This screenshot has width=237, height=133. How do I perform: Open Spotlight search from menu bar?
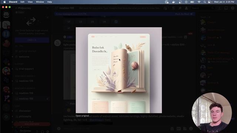click(205, 2)
